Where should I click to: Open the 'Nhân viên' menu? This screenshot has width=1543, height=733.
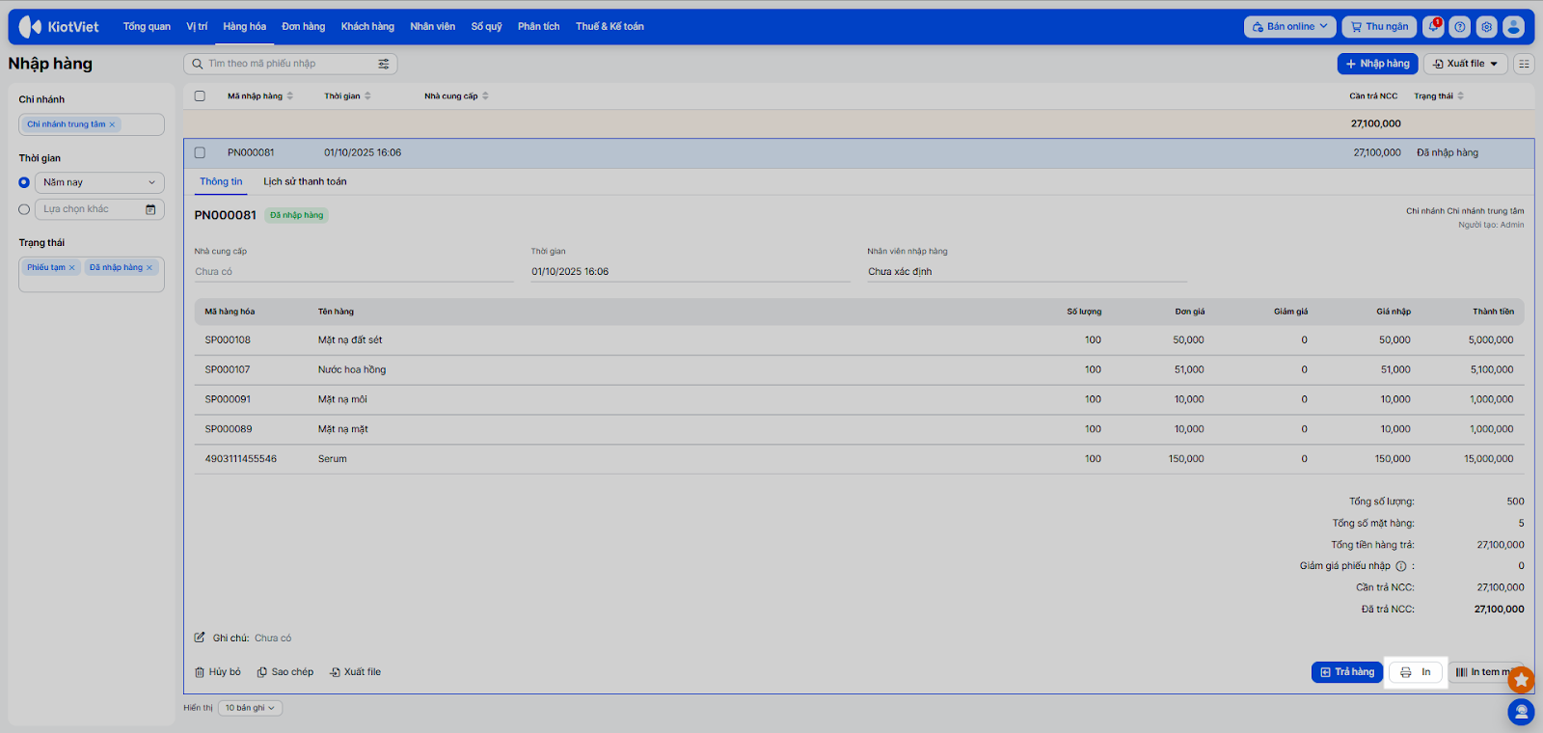pos(432,27)
